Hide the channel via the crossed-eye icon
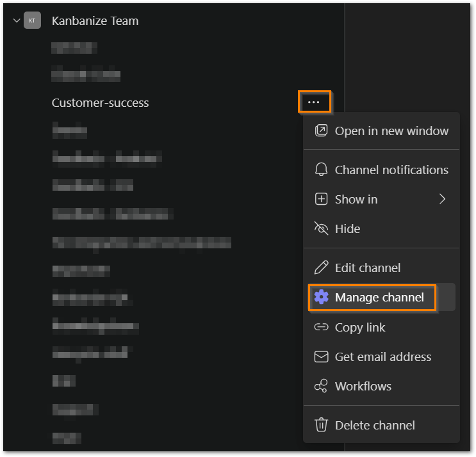The height and width of the screenshot is (457, 476). coord(321,228)
